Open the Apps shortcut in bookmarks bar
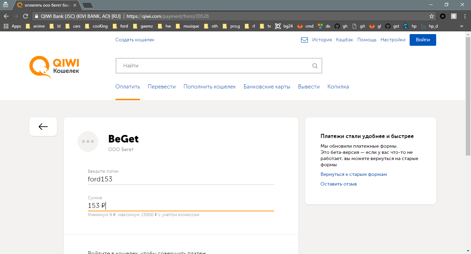The width and height of the screenshot is (471, 254). tap(13, 26)
